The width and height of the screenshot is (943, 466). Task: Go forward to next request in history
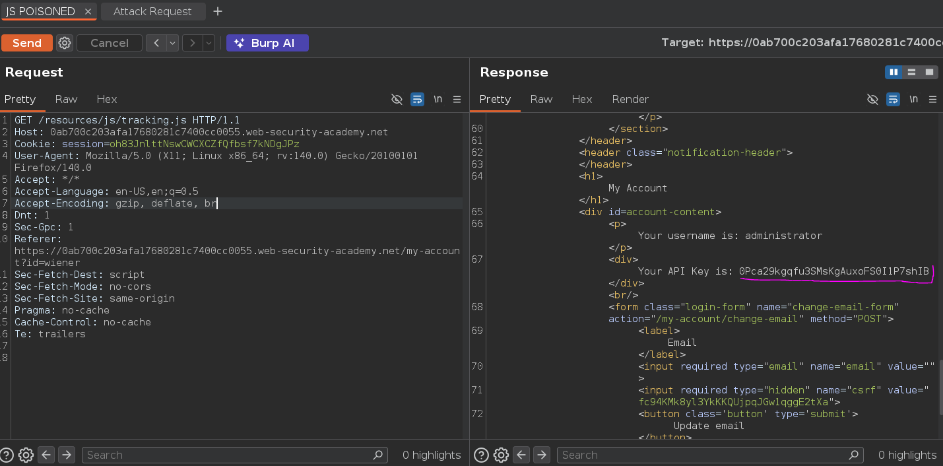[x=192, y=43]
